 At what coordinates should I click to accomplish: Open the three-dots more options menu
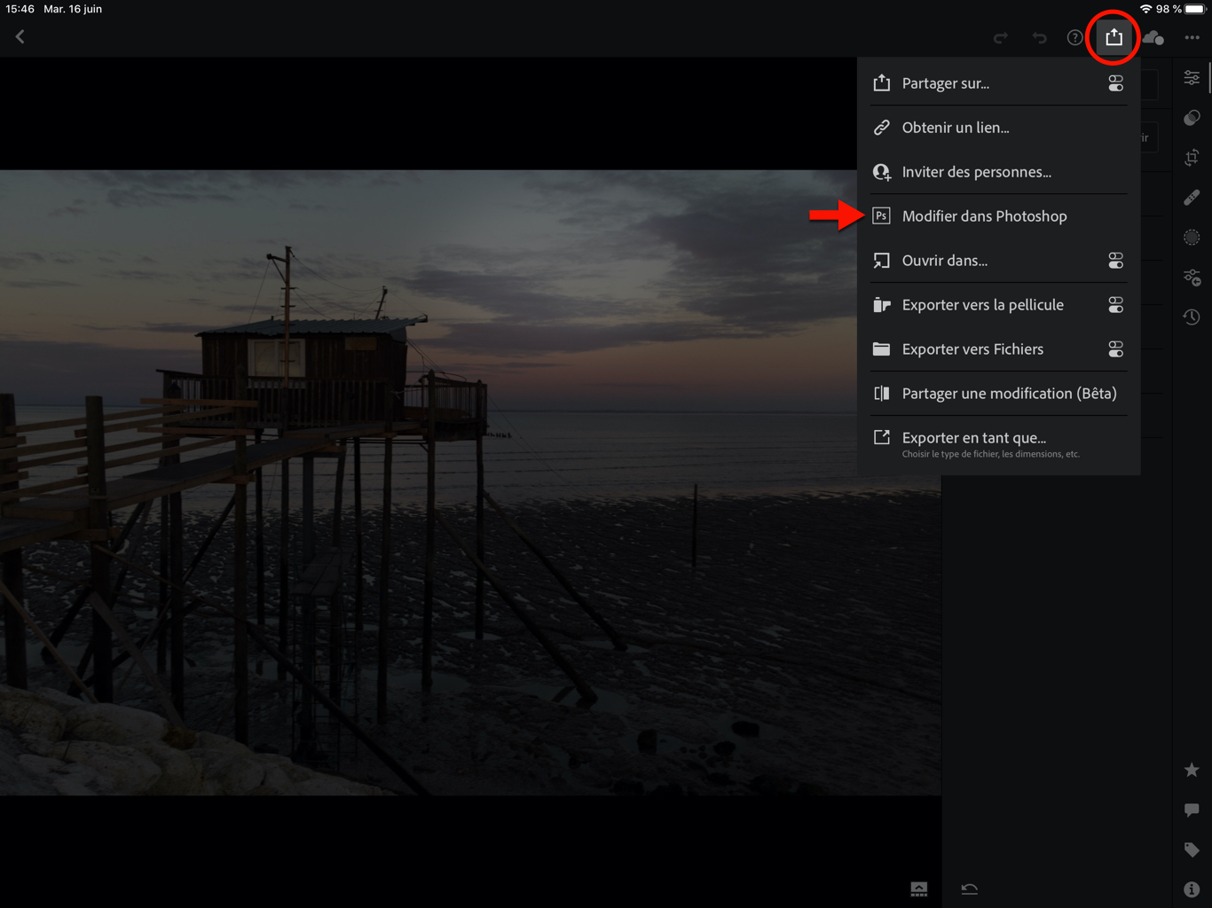[x=1192, y=37]
